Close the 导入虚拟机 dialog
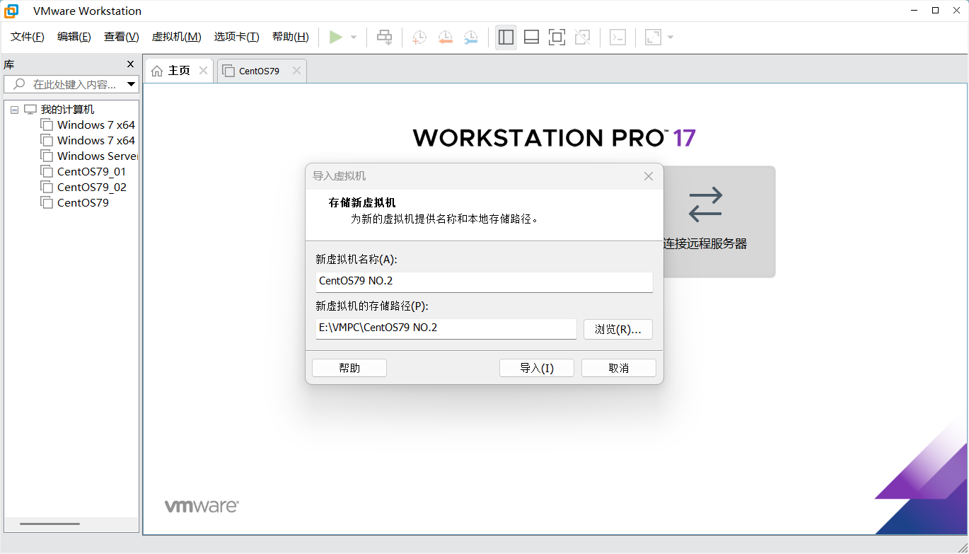Image resolution: width=969 pixels, height=554 pixels. tap(649, 176)
